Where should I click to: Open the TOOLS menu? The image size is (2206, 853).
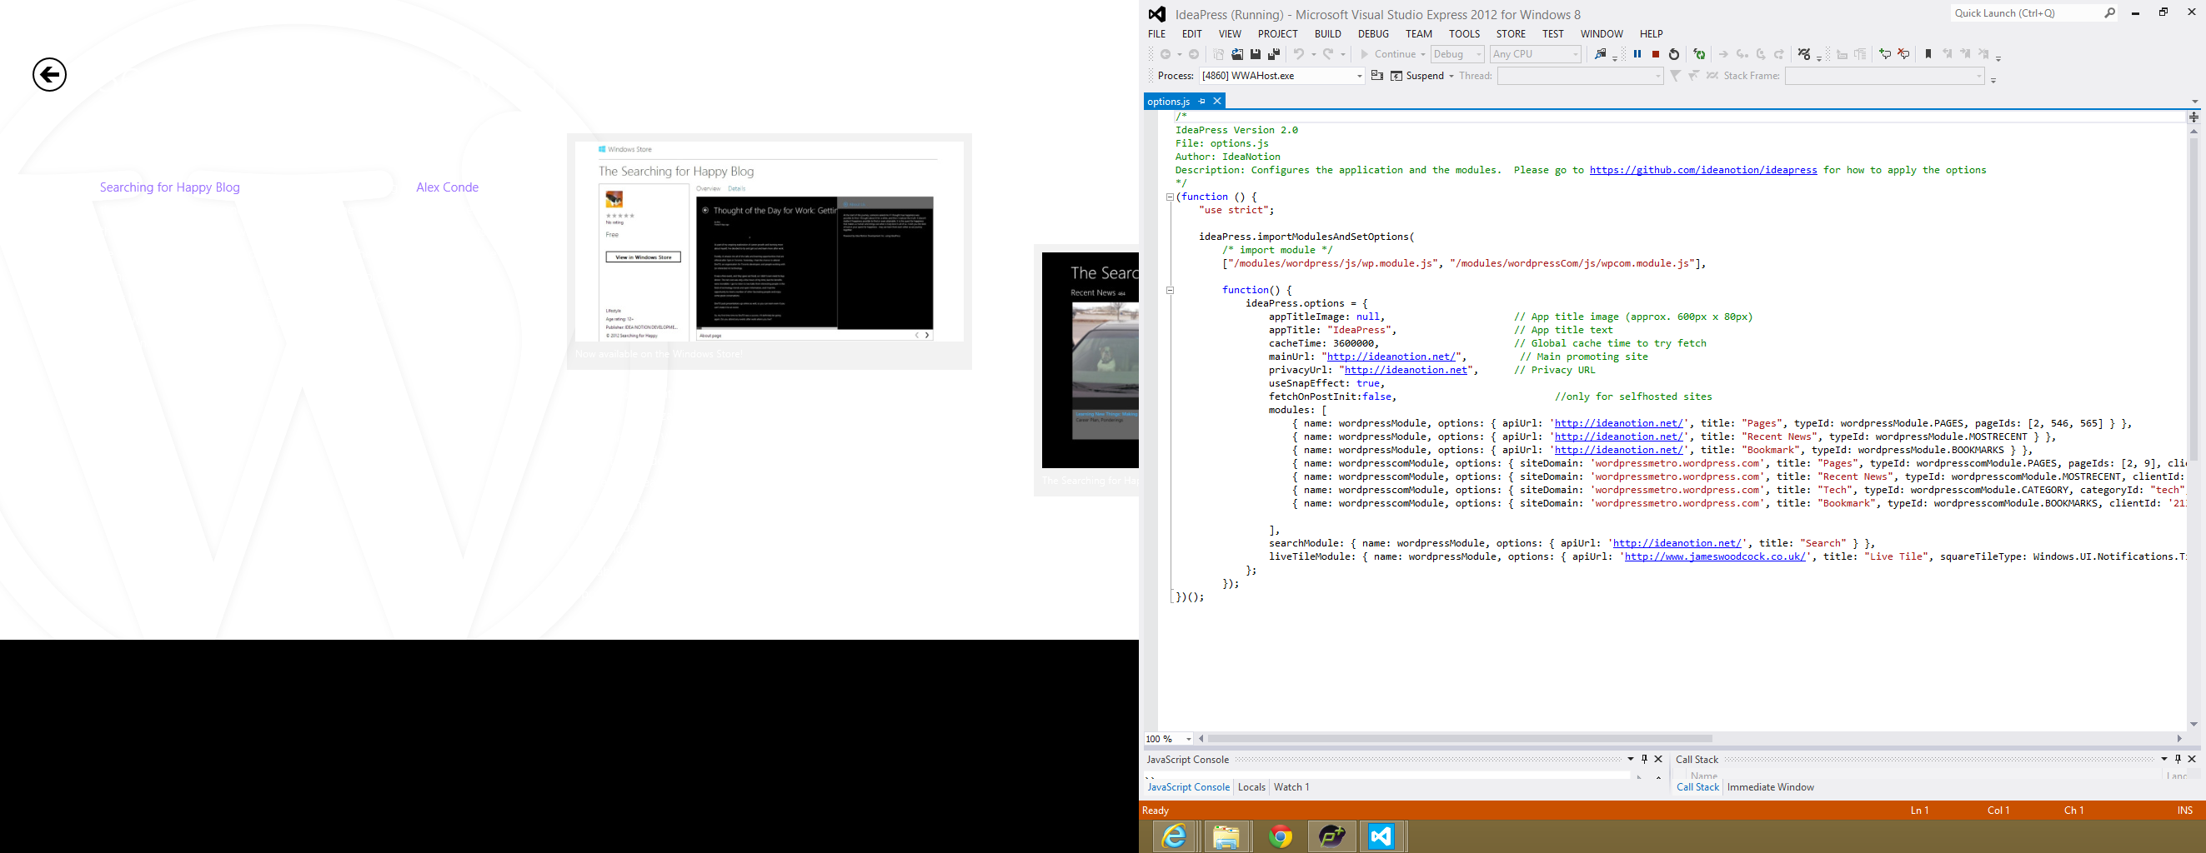pos(1464,34)
